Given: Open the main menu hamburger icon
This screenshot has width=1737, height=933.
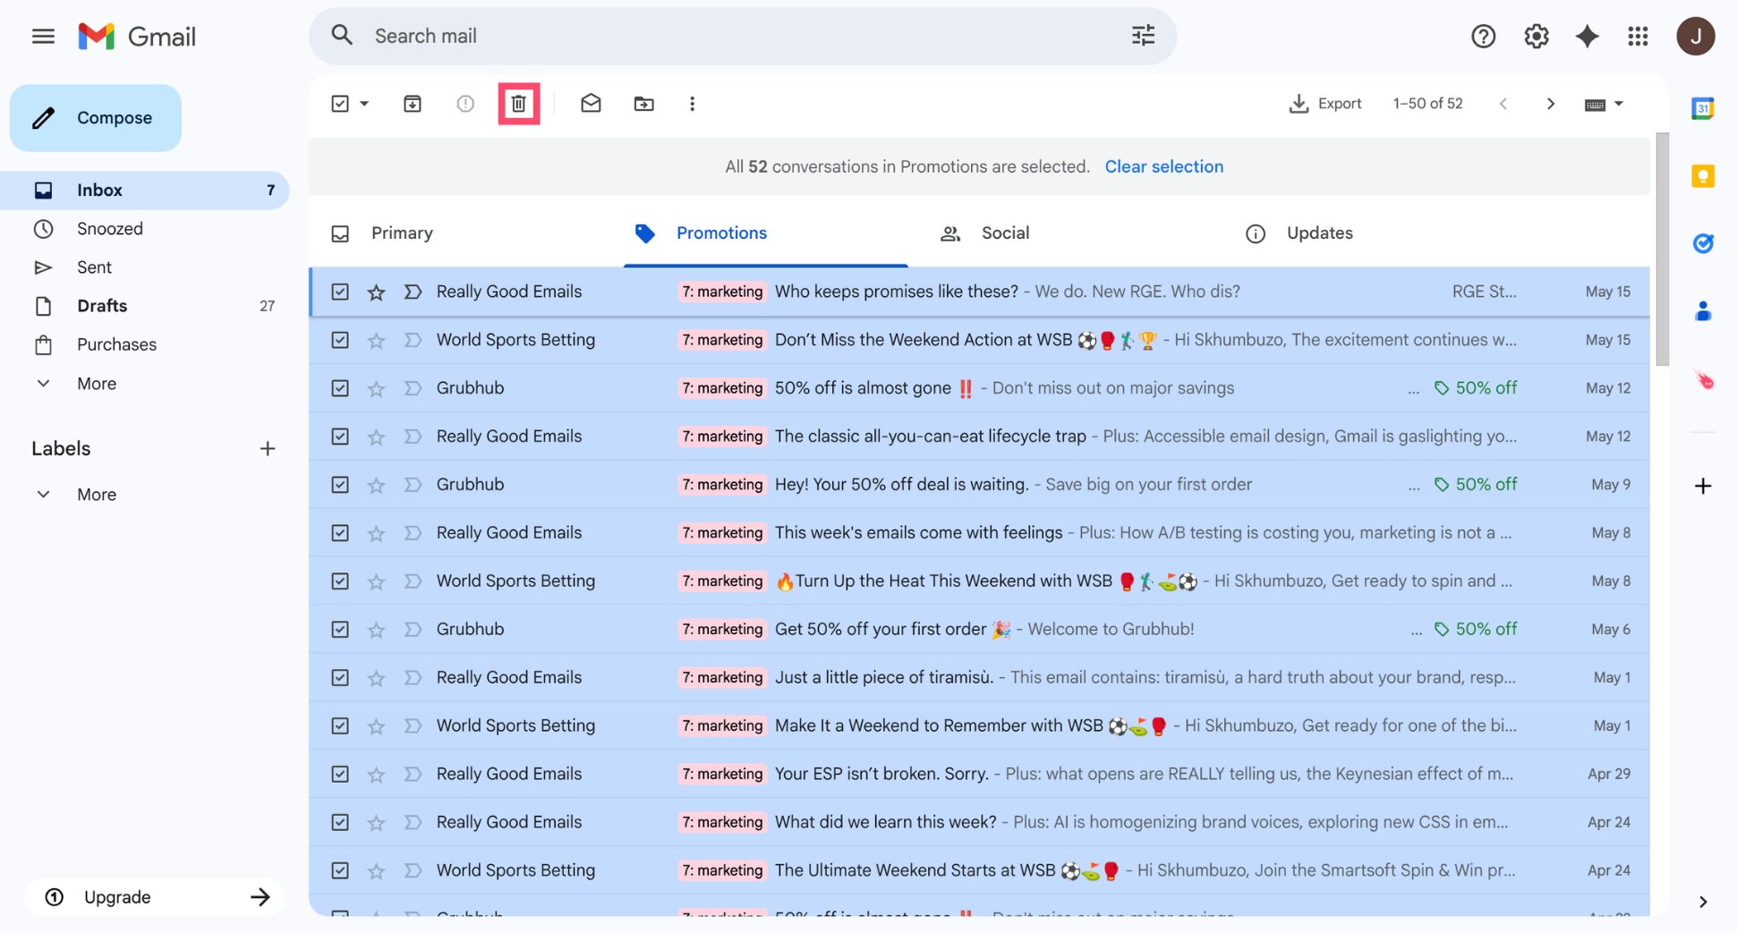Looking at the screenshot, I should tap(43, 37).
